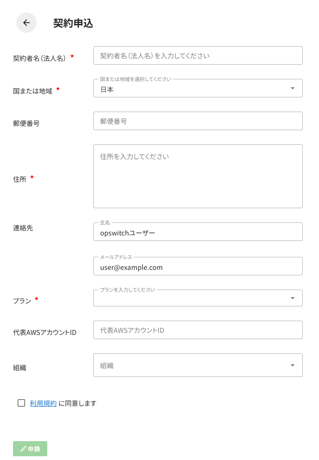
Task: Click the 契約申込 page heading
Action: click(x=73, y=23)
